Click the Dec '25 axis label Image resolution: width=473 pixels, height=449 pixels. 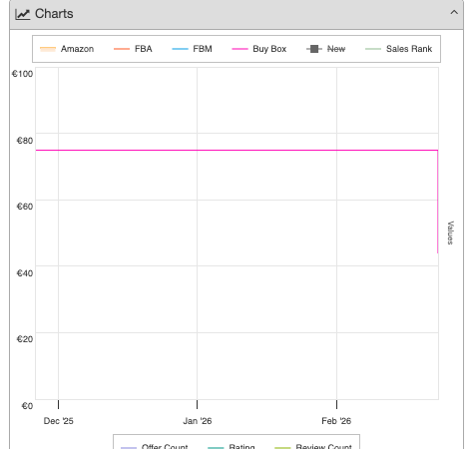point(58,421)
